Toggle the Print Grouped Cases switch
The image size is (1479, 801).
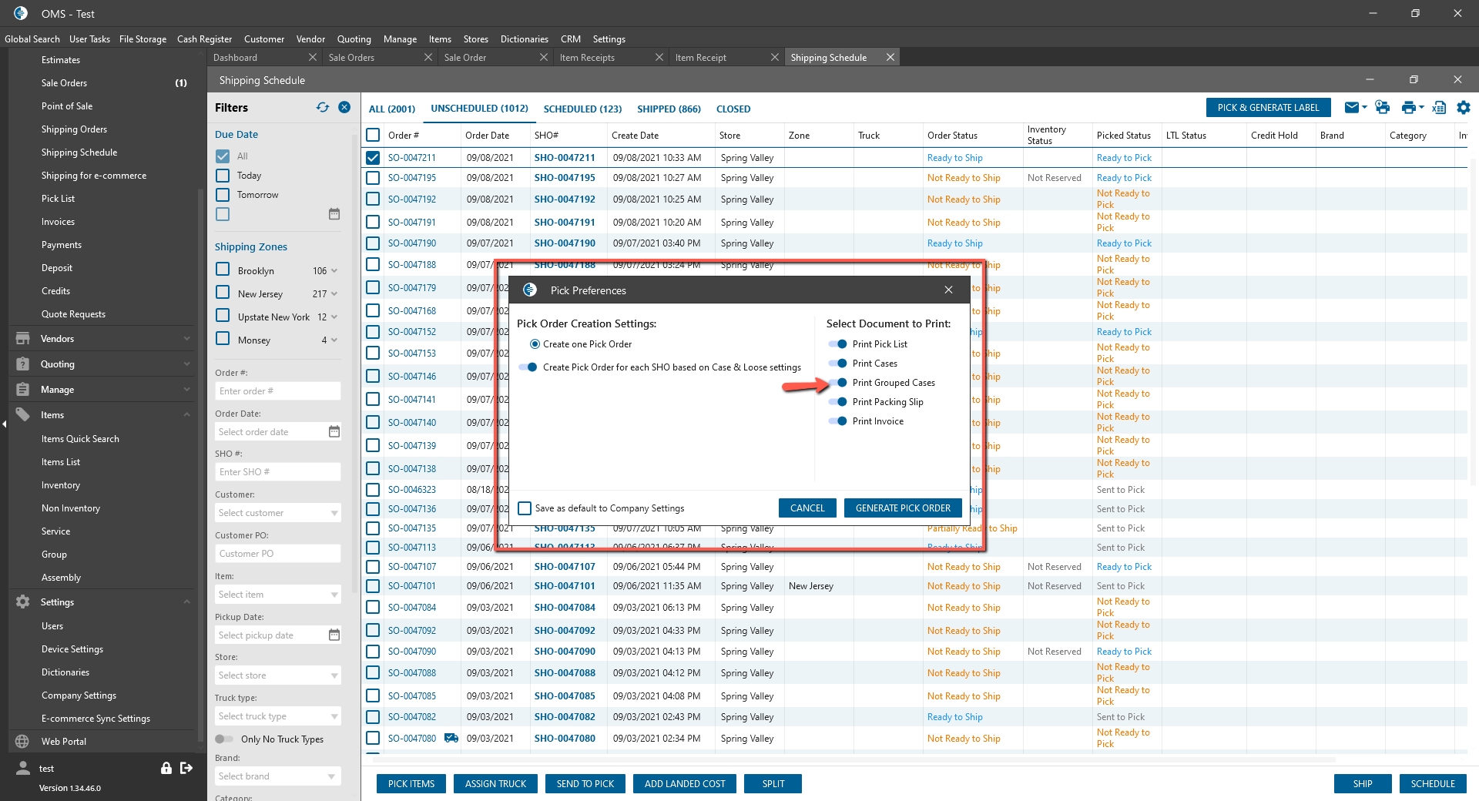(838, 383)
